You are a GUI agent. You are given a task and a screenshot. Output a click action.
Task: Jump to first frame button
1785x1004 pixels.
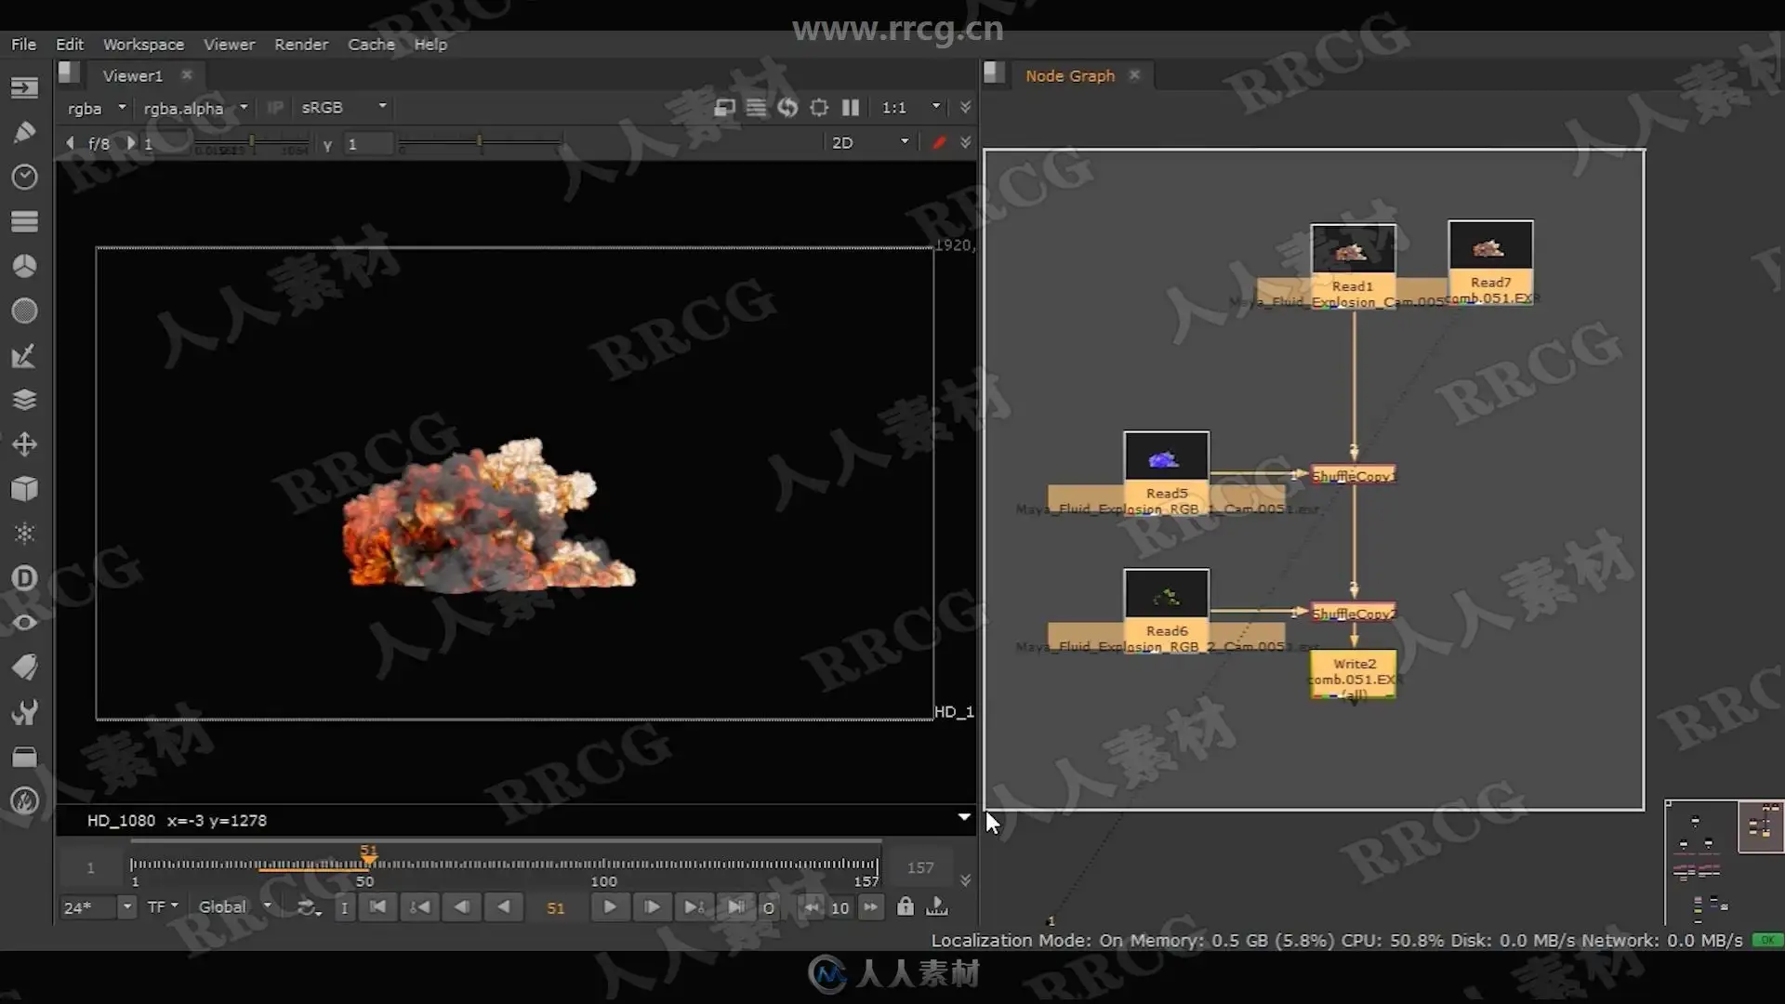[377, 906]
